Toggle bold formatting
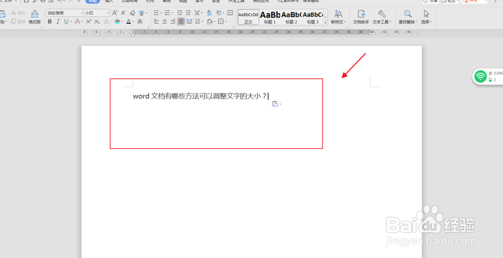The width and height of the screenshot is (503, 258). point(50,22)
